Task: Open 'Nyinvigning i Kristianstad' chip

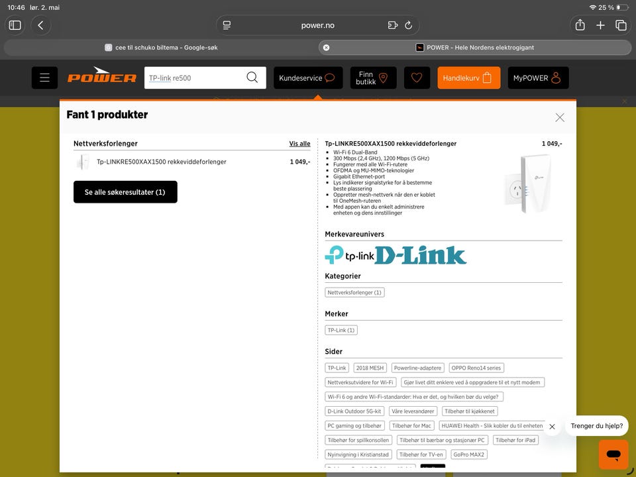Action: pyautogui.click(x=358, y=454)
